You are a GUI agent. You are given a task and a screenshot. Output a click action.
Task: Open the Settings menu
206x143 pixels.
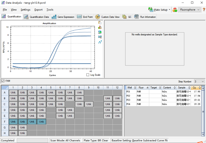tap(25, 10)
